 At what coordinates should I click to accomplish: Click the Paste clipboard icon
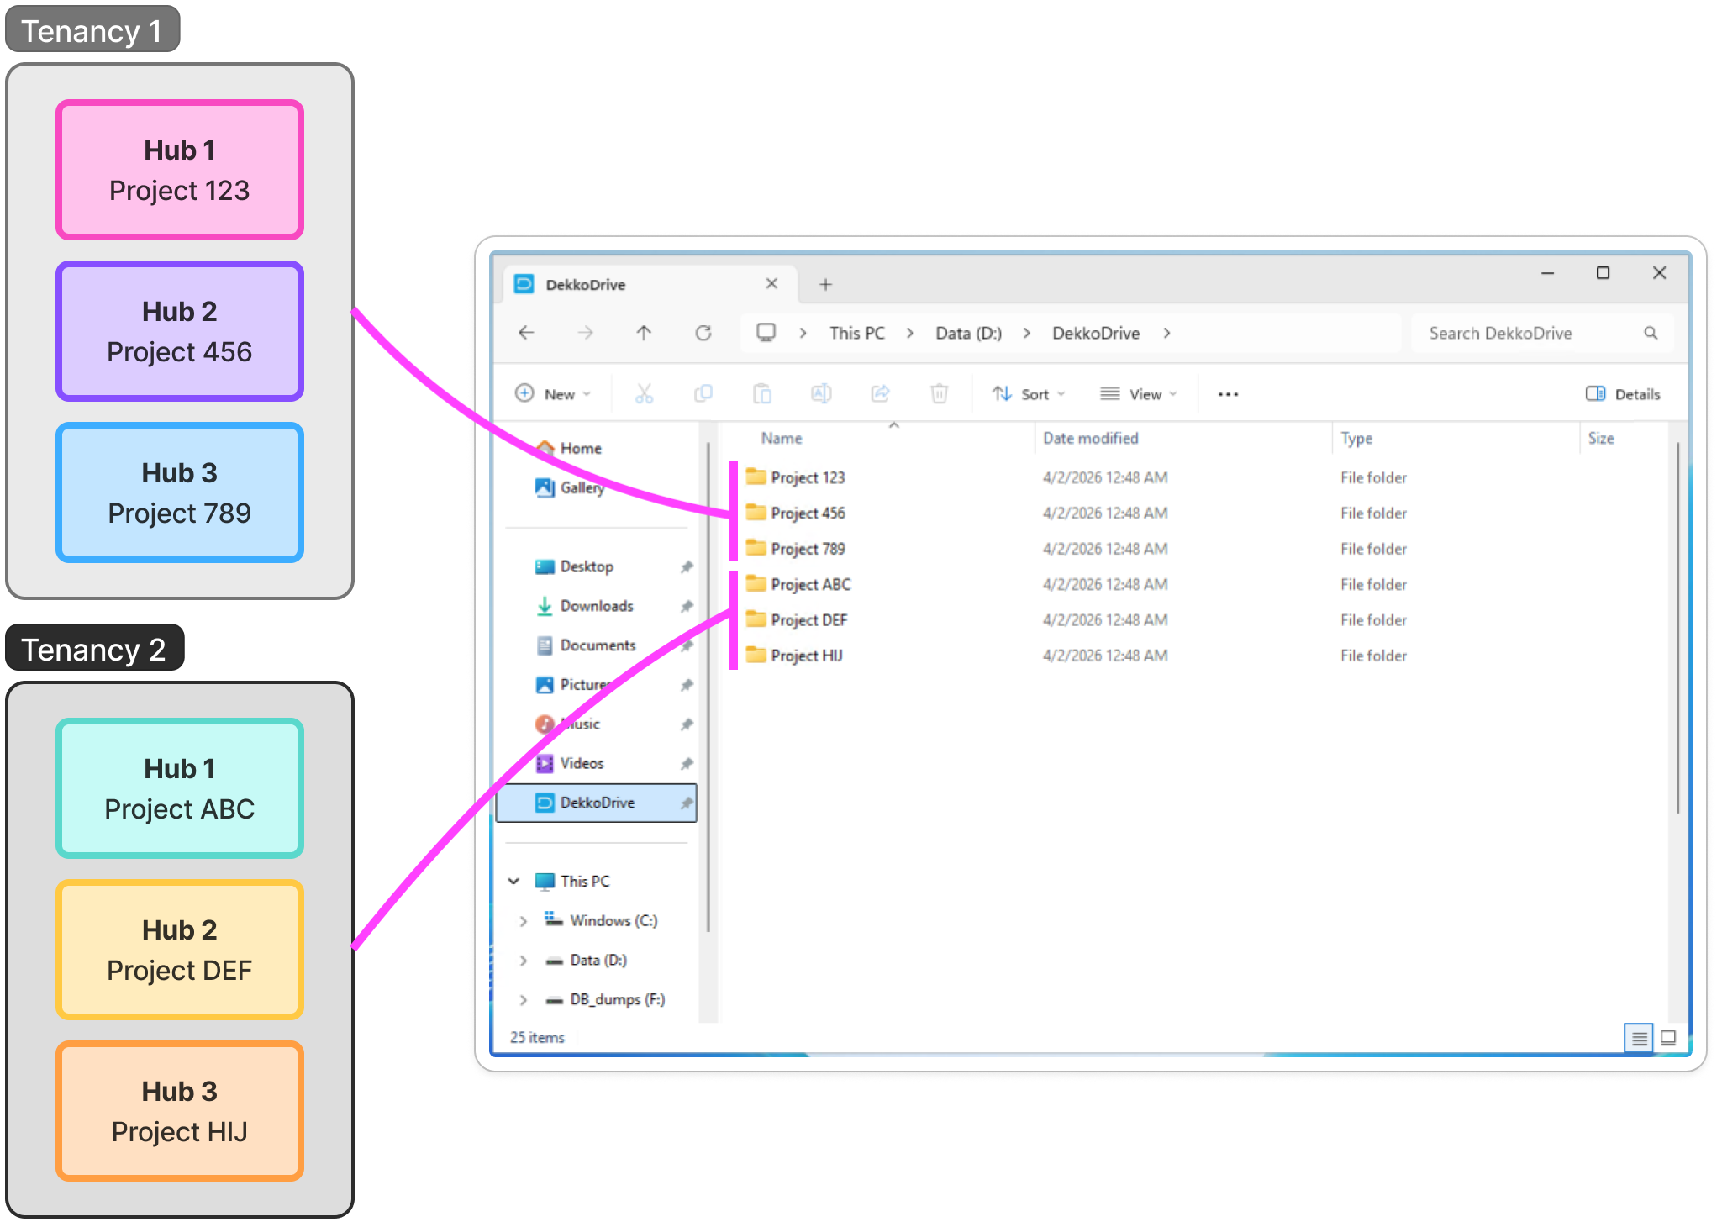click(762, 393)
